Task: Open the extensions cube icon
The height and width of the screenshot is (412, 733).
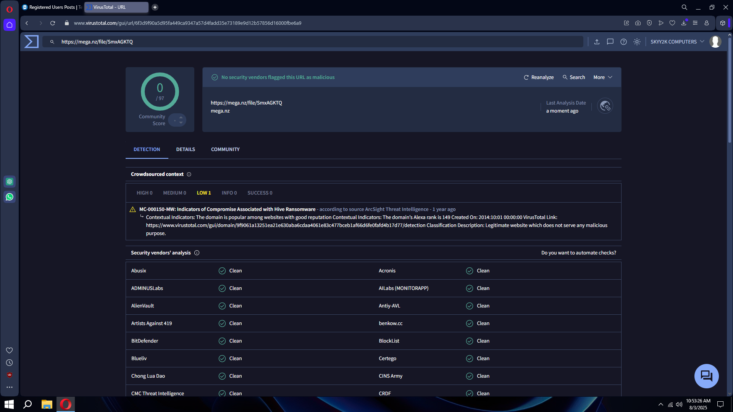Action: pos(723,23)
